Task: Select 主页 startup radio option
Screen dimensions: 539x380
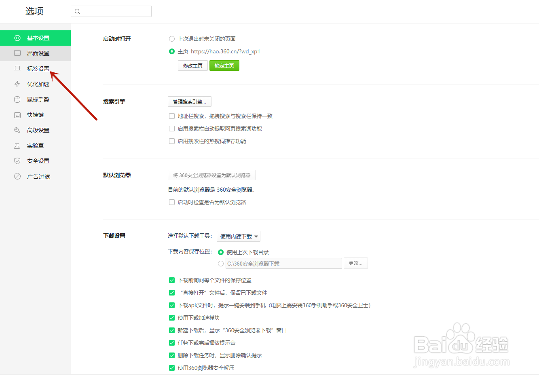Action: pyautogui.click(x=172, y=51)
